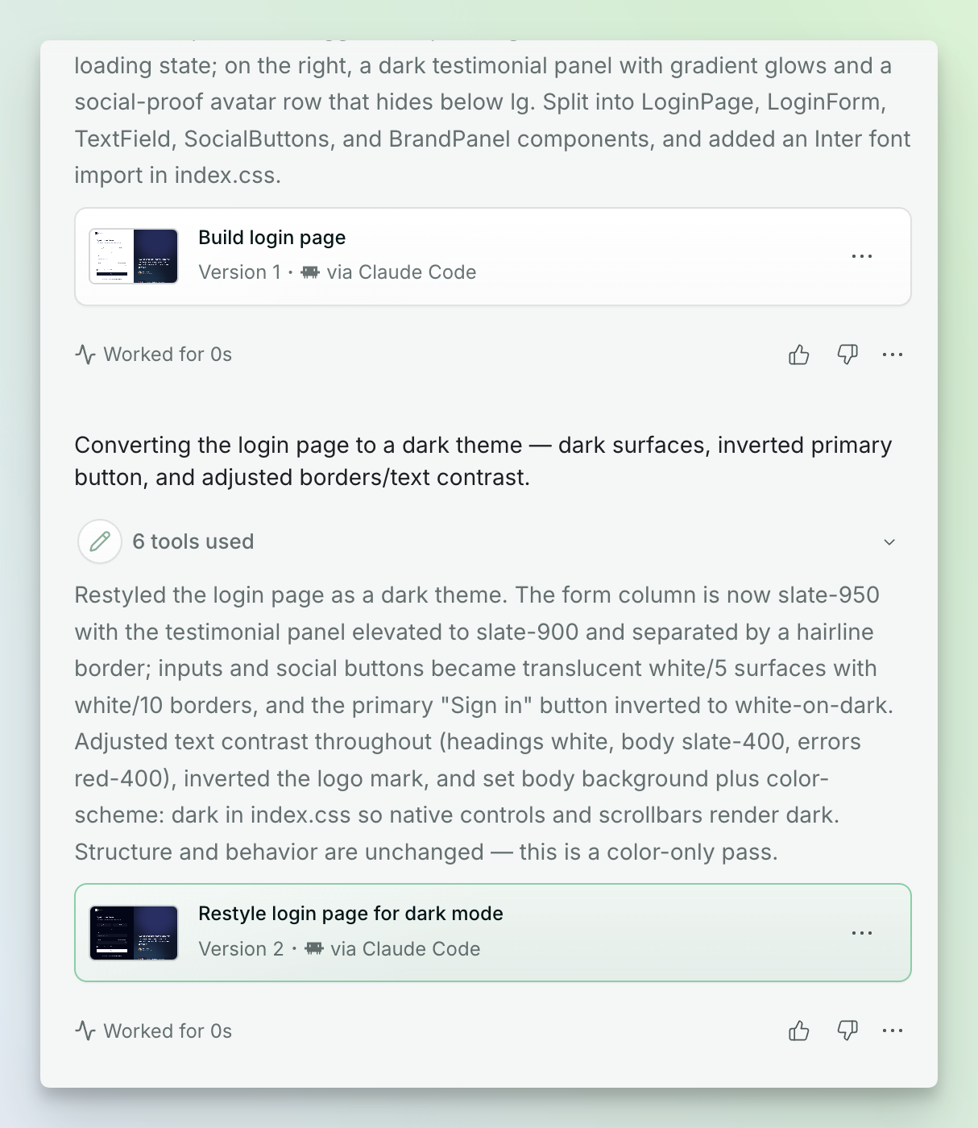
Task: Click the Build login page title
Action: coord(272,238)
